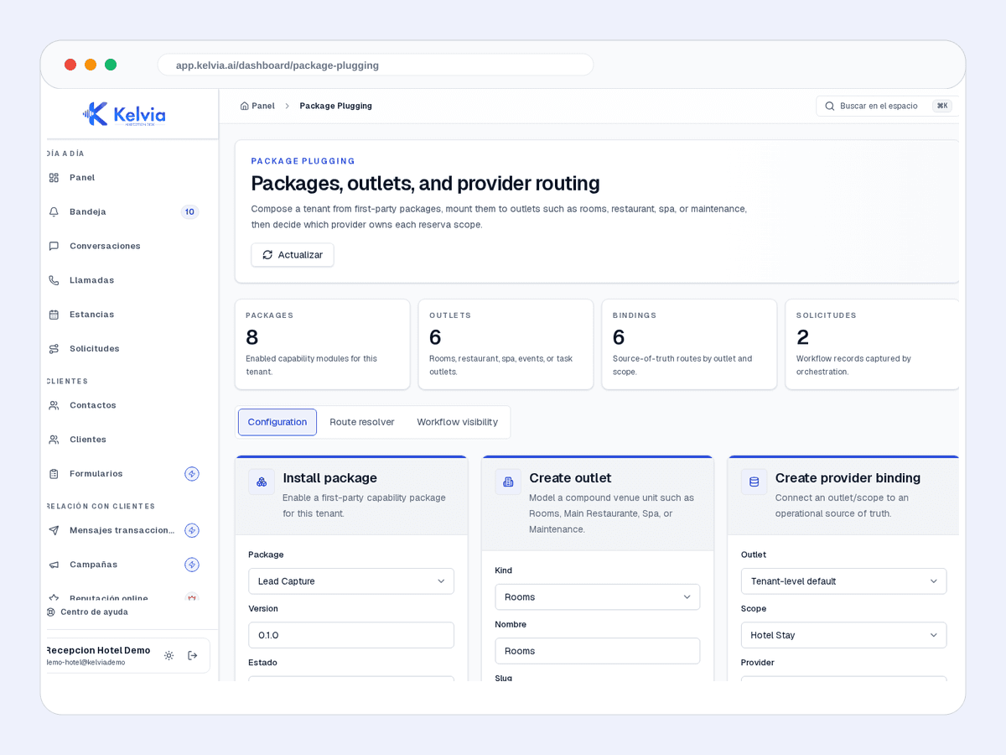Click the Solicitudes sidebar icon

tap(54, 349)
